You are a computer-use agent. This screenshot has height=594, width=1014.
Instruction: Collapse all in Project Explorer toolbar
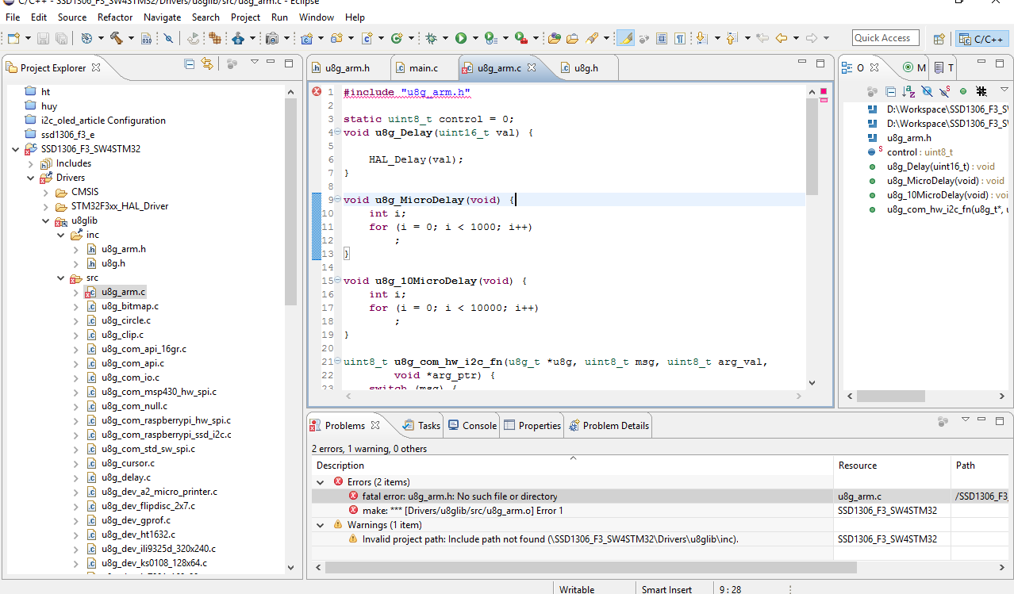click(x=190, y=64)
